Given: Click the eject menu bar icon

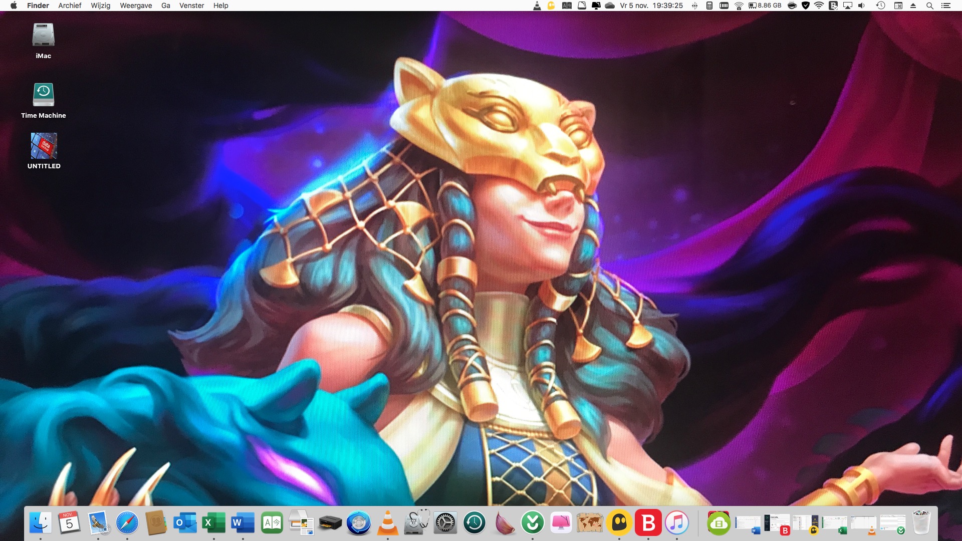Looking at the screenshot, I should tap(913, 6).
